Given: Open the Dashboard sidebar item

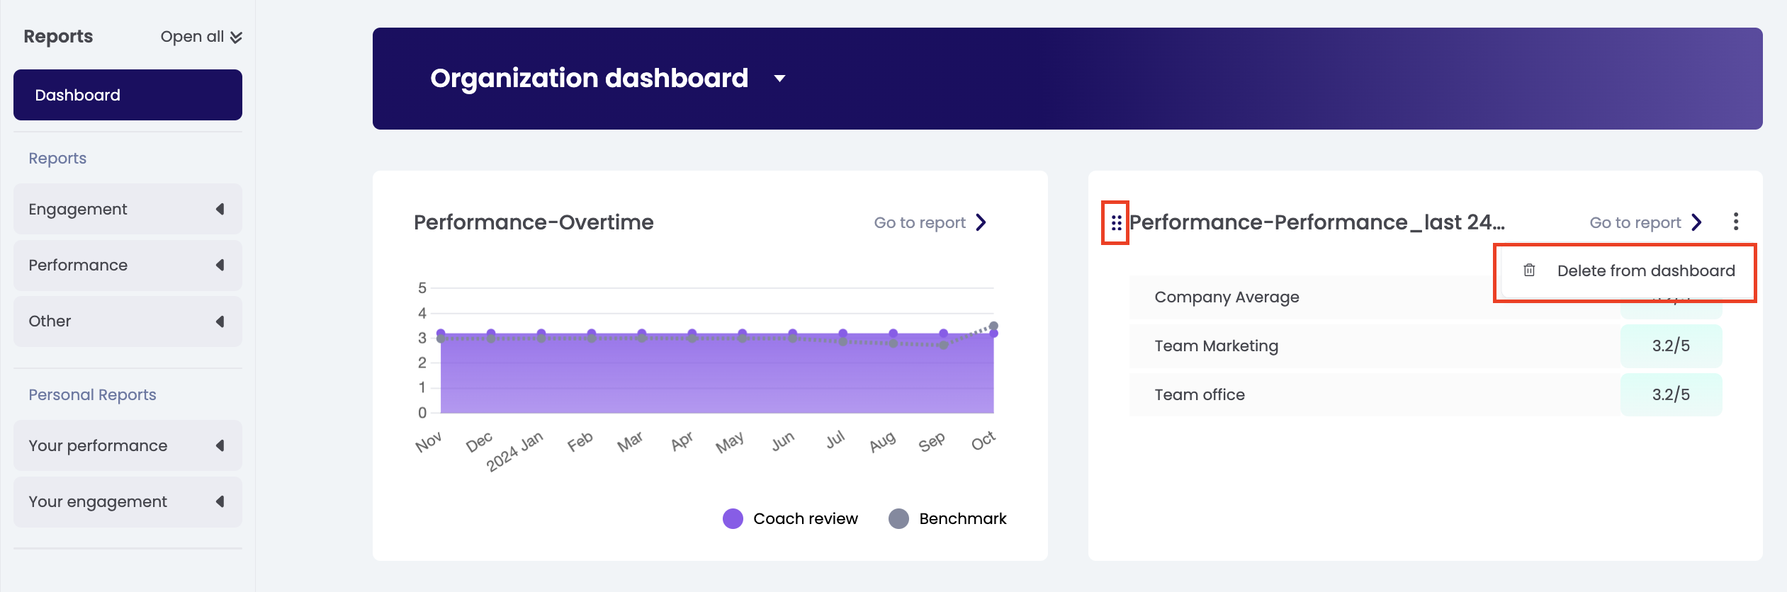Looking at the screenshot, I should [128, 95].
